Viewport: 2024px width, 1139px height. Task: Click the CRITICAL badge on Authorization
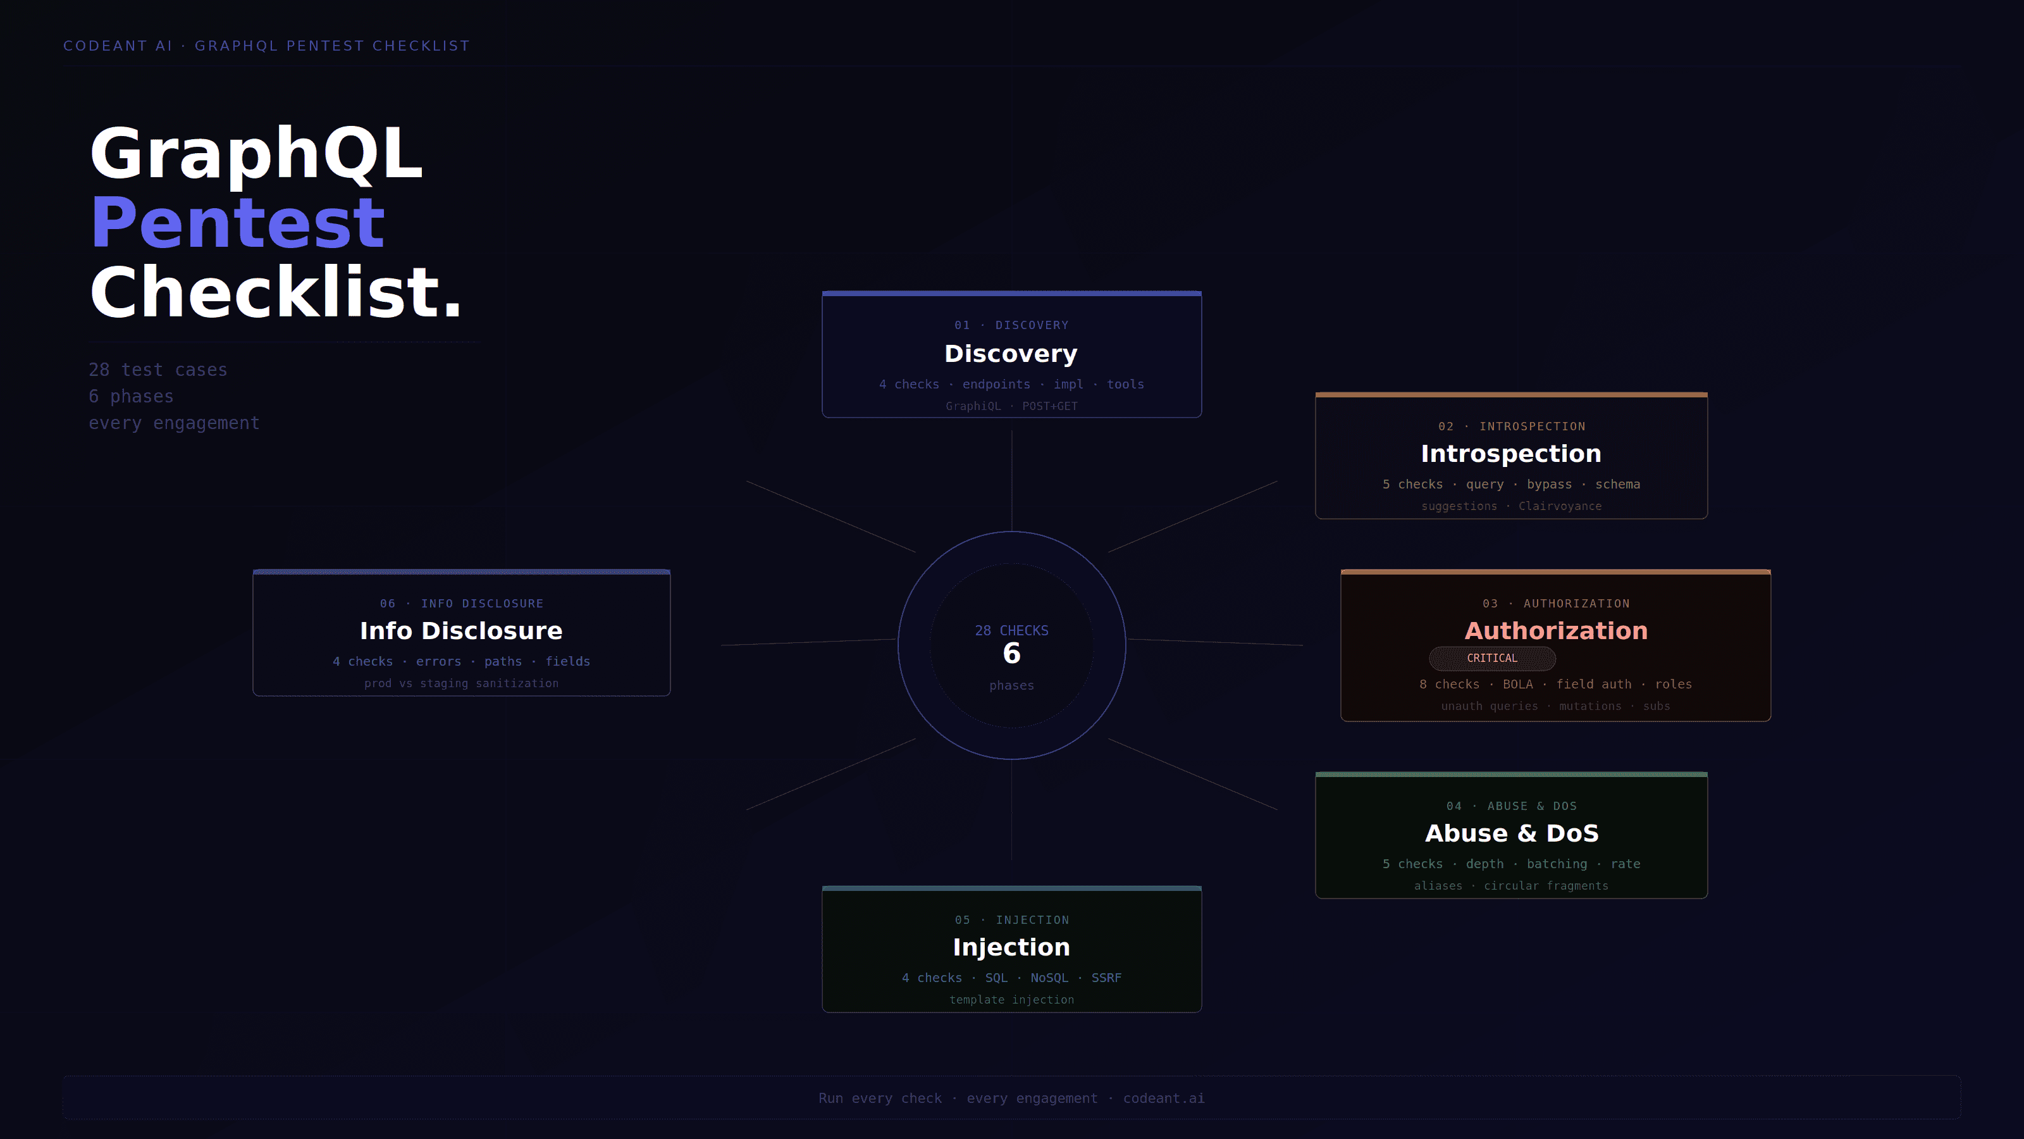coord(1491,658)
